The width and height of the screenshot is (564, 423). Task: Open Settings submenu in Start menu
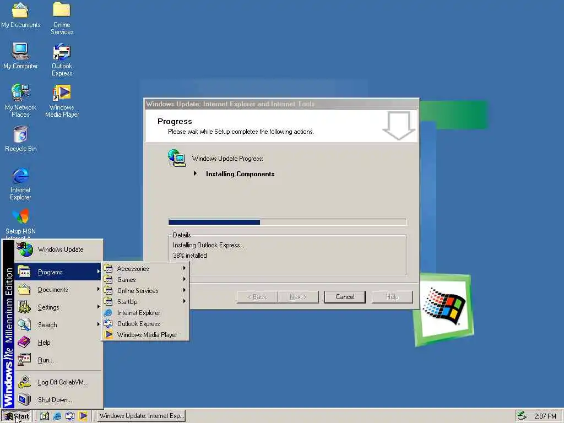point(58,307)
